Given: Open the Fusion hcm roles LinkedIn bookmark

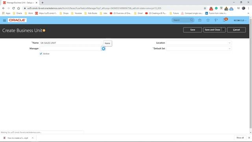Looking at the screenshot, I should (216, 13).
